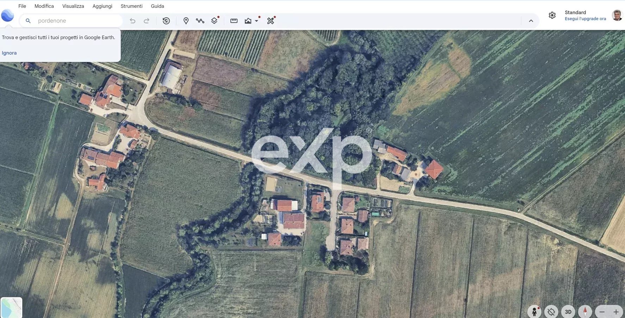This screenshot has width=625, height=318.
Task: Add a tile overlay layer
Action: tap(215, 21)
